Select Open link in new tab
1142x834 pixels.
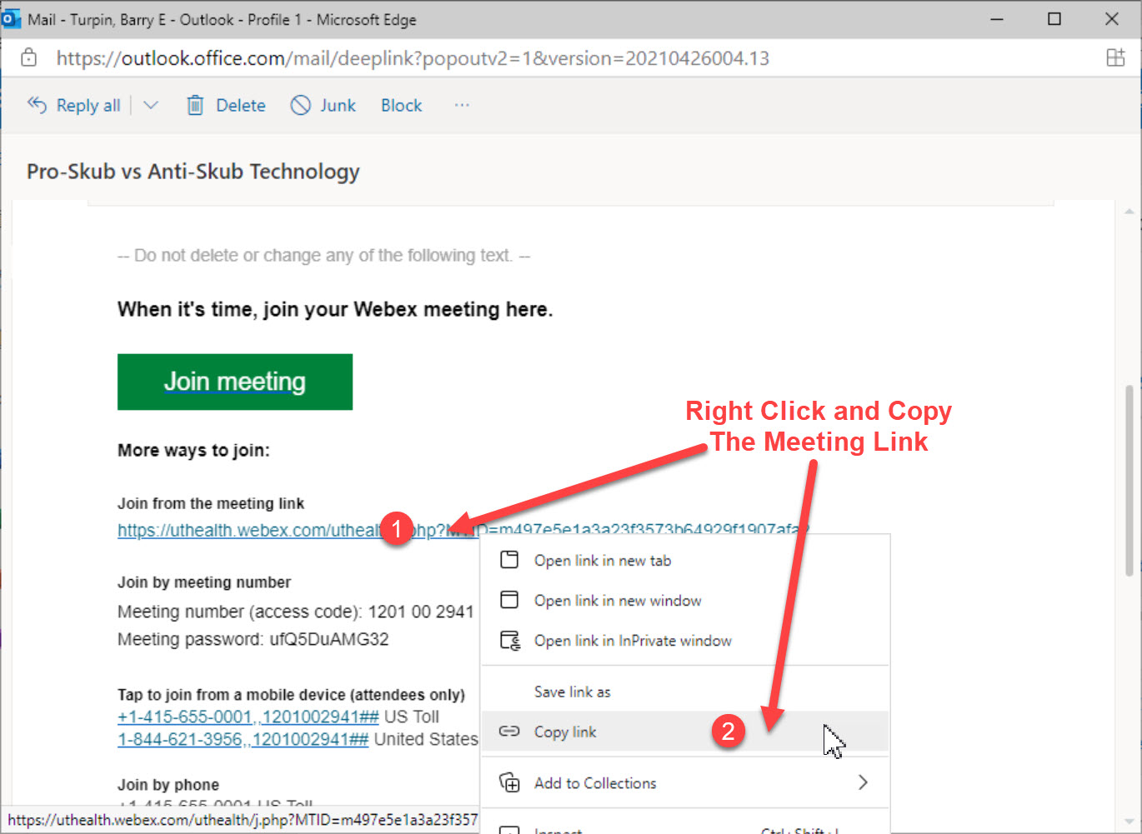(x=602, y=561)
